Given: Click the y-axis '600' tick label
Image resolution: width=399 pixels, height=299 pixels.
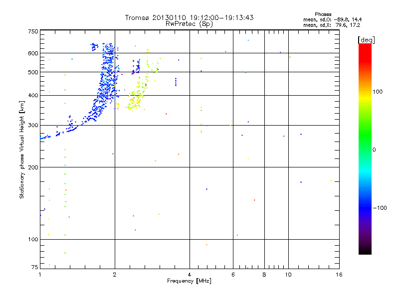Looking at the screenshot, I should (33, 53).
